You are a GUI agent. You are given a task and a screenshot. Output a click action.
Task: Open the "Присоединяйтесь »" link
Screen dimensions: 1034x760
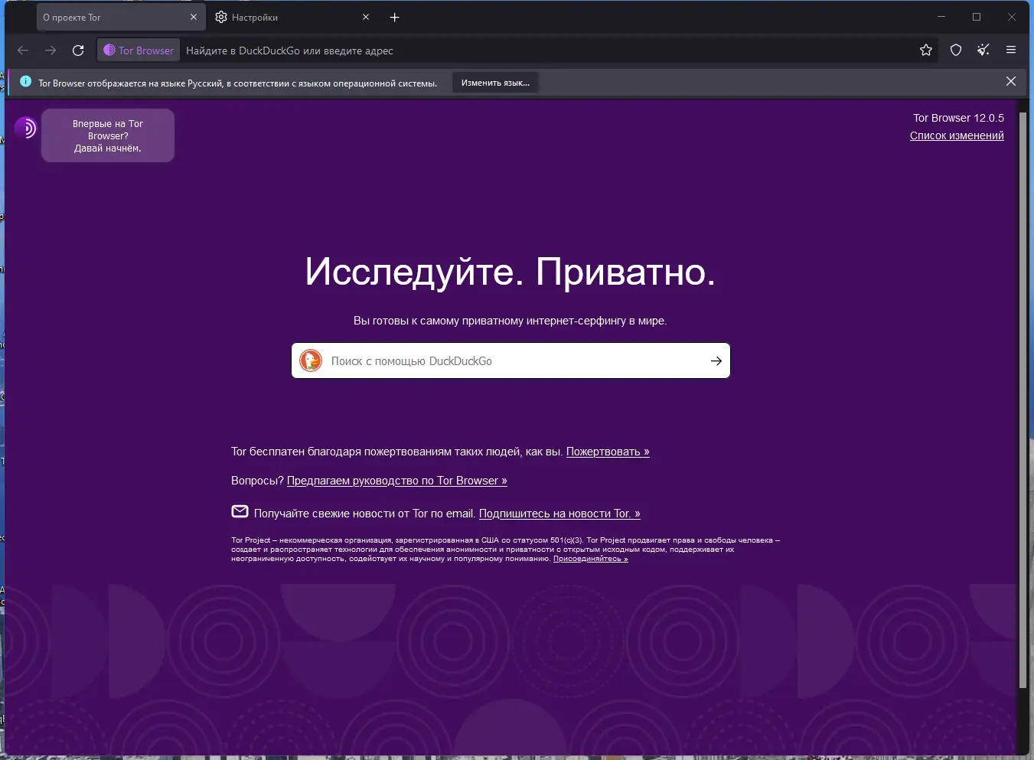pos(590,559)
